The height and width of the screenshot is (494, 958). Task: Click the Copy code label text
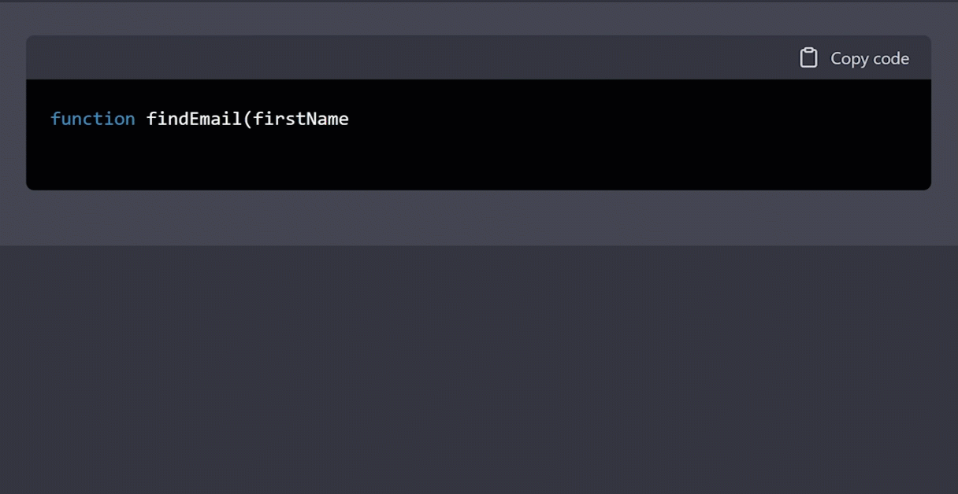(870, 58)
